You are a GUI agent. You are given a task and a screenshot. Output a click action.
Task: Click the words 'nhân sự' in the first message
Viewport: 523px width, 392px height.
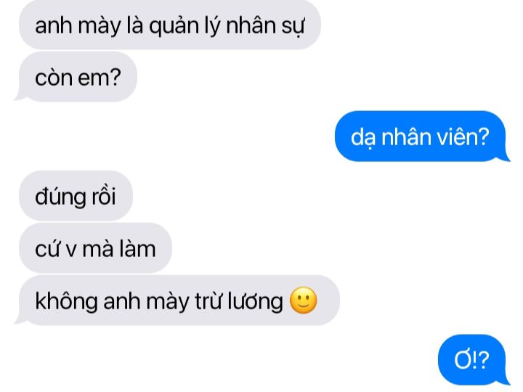tap(265, 26)
